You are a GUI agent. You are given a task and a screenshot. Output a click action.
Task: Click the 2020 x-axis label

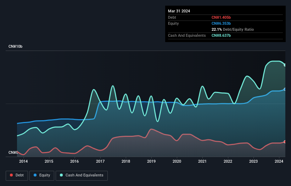(x=177, y=161)
